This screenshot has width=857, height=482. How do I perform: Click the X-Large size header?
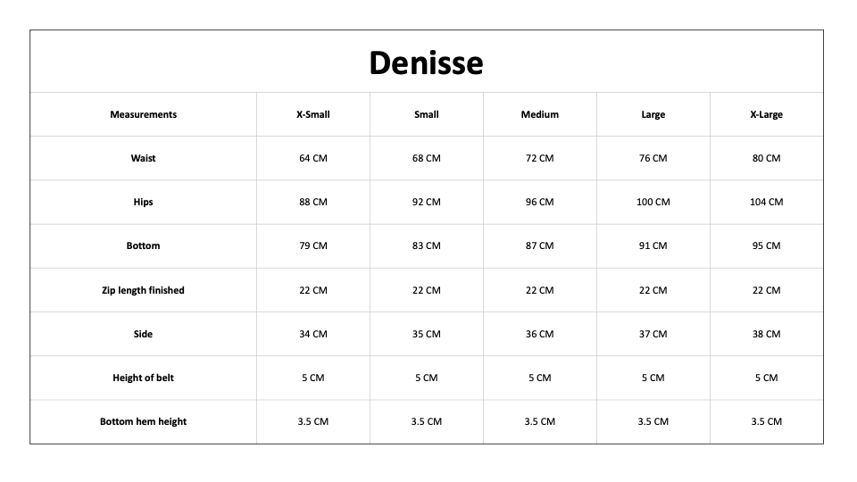pos(766,114)
